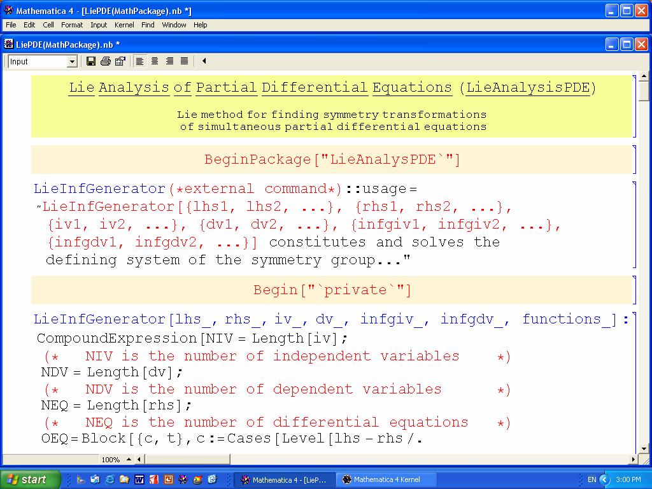Screen dimensions: 652x489
Task: Select the BeginPackage cell bracket
Action: (634, 159)
